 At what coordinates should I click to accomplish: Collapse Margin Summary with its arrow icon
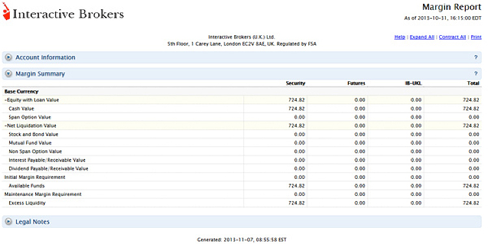pyautogui.click(x=8, y=74)
